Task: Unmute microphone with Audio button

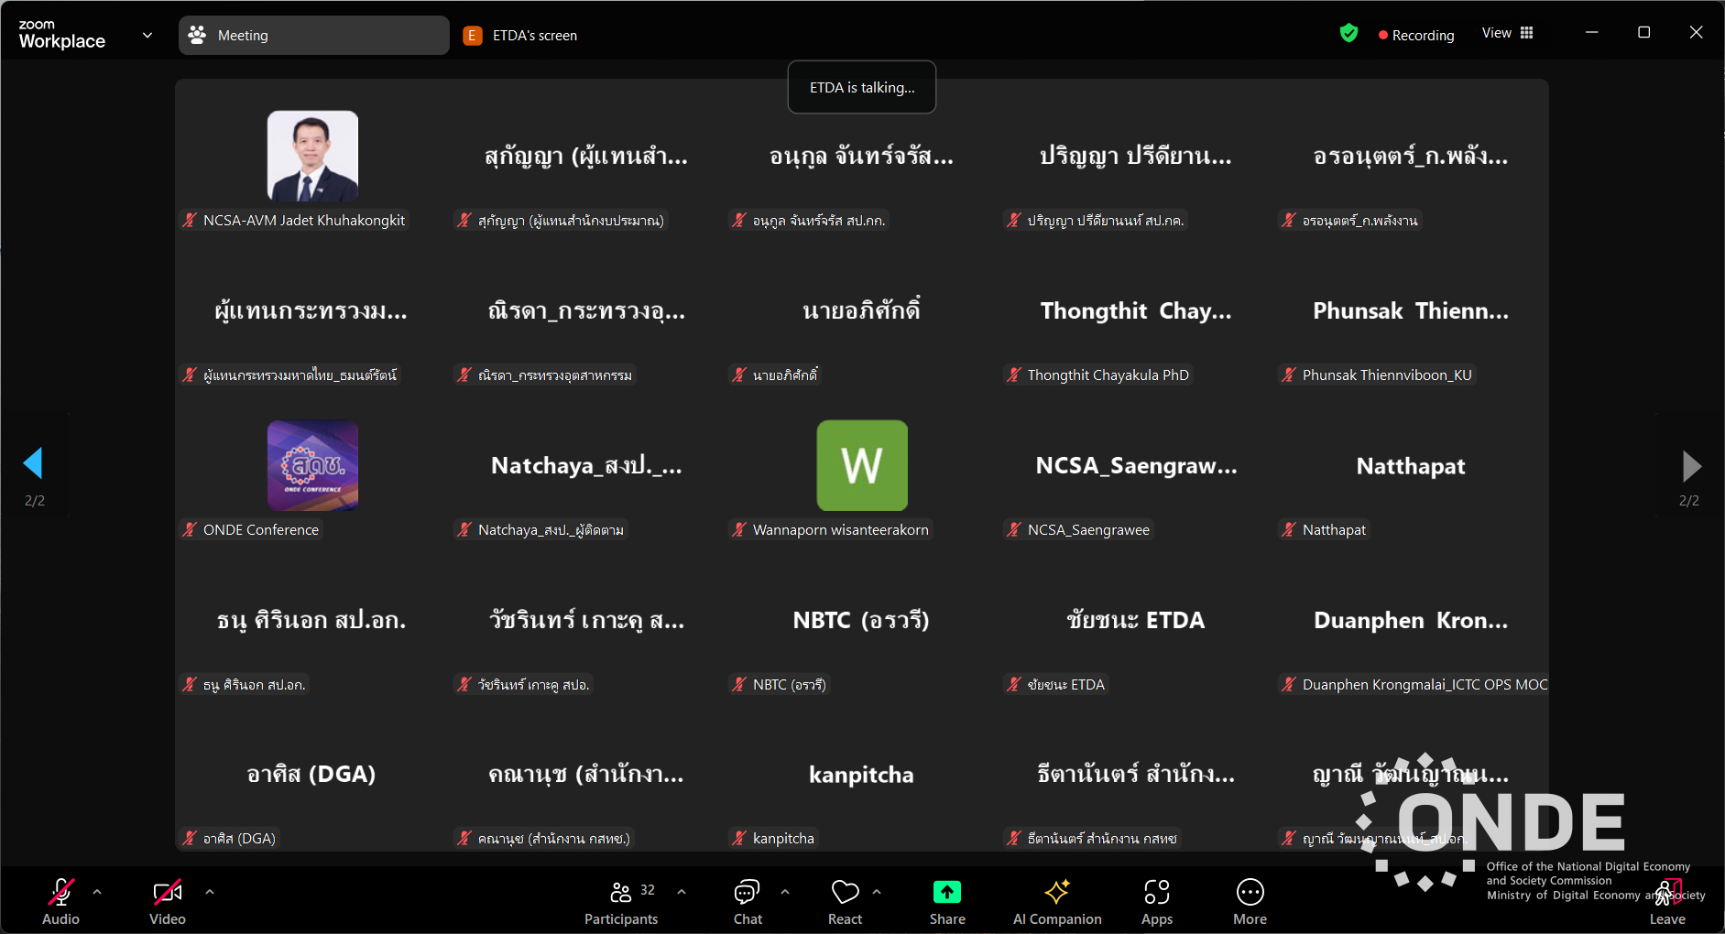Action: pos(60,902)
